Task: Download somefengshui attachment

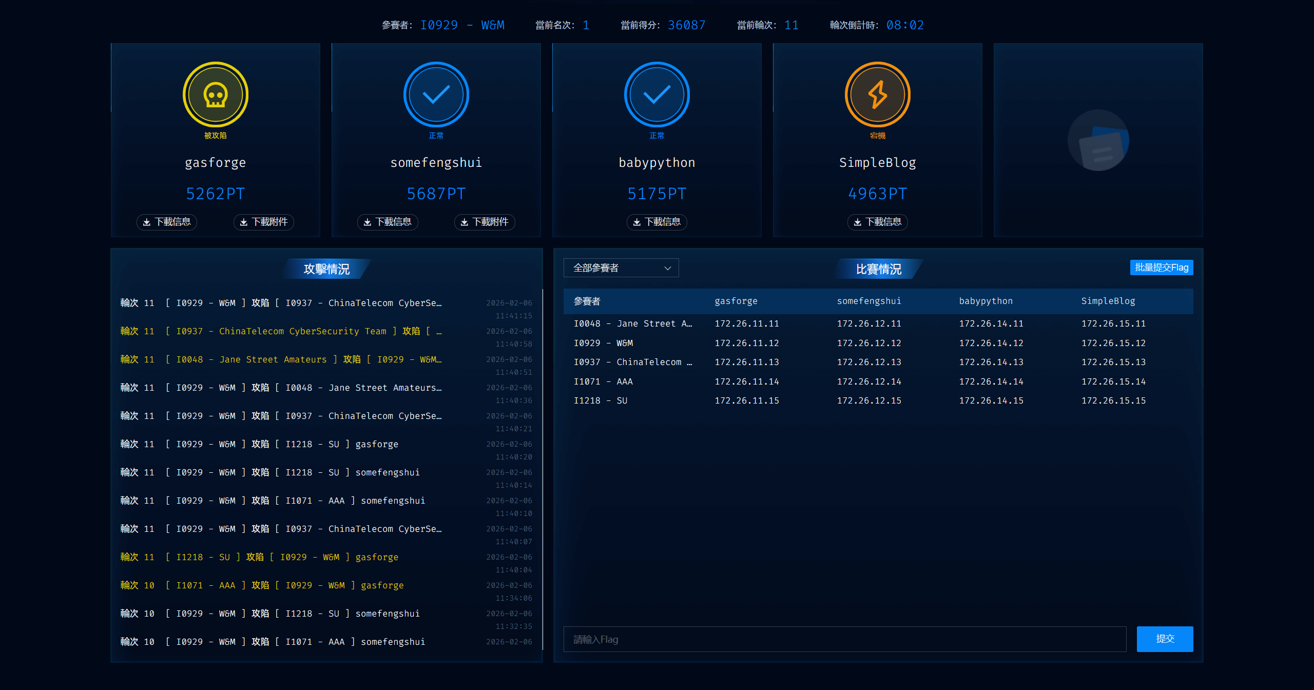Action: 485,222
